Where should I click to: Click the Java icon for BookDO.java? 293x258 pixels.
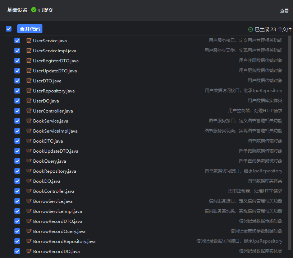click(29, 181)
